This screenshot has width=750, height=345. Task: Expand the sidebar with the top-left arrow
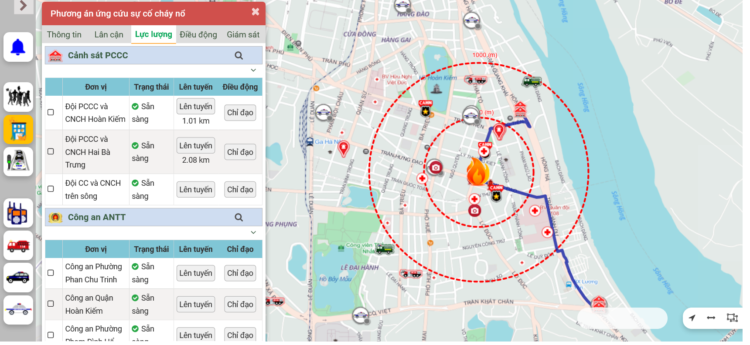click(24, 6)
